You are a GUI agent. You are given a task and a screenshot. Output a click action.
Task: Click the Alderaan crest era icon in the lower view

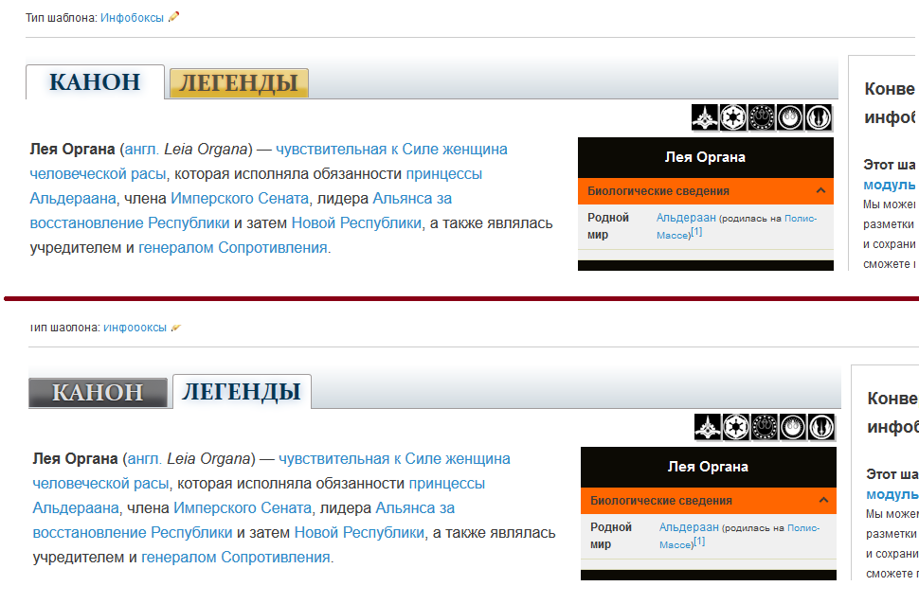(708, 427)
